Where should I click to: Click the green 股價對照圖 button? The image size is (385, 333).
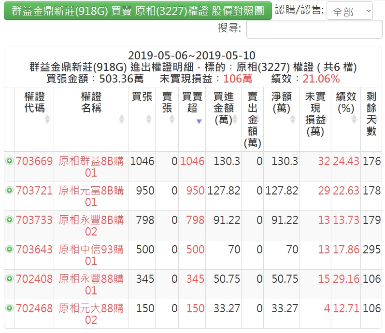click(138, 11)
